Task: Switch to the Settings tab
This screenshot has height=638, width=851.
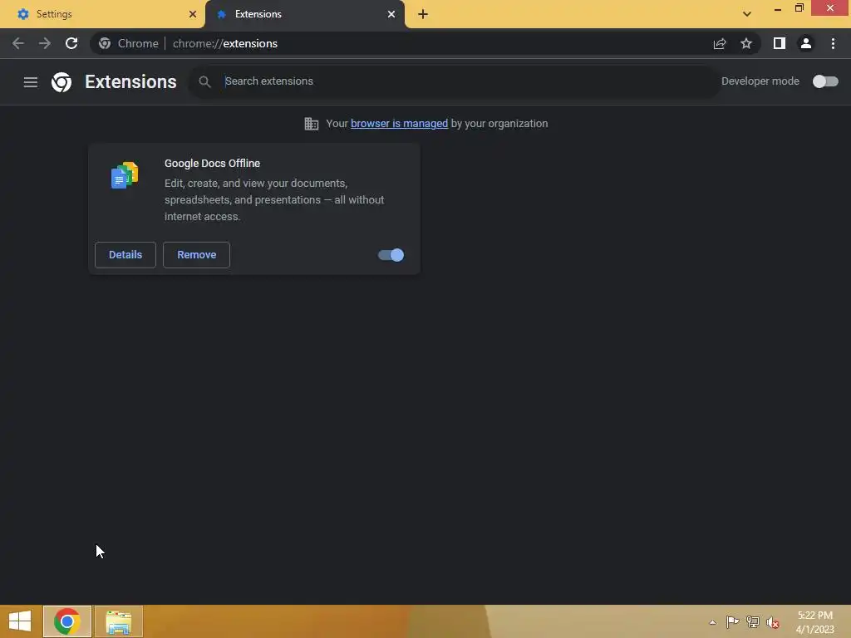Action: click(x=101, y=14)
